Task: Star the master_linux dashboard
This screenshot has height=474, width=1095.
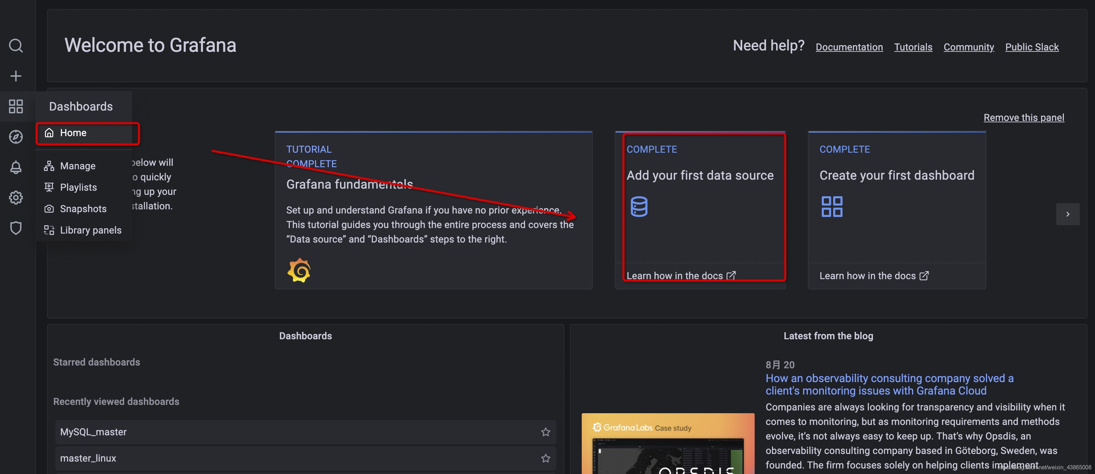Action: point(545,458)
